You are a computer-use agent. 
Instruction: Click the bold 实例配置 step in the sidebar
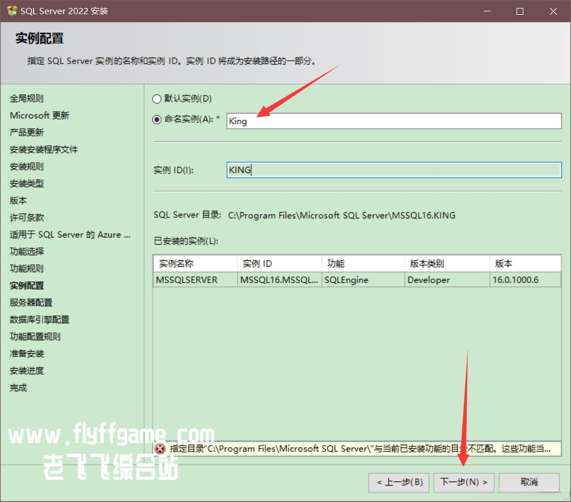(x=27, y=286)
